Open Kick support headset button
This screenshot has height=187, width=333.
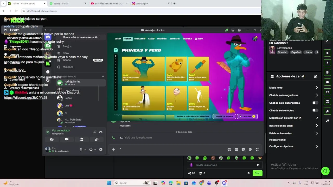(x=325, y=171)
